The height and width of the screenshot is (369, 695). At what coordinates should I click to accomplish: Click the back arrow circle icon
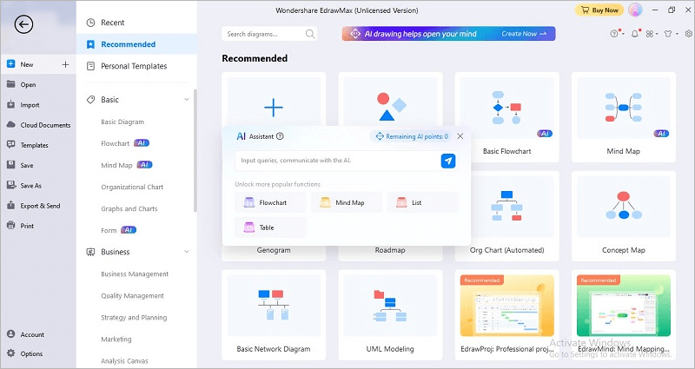point(23,24)
